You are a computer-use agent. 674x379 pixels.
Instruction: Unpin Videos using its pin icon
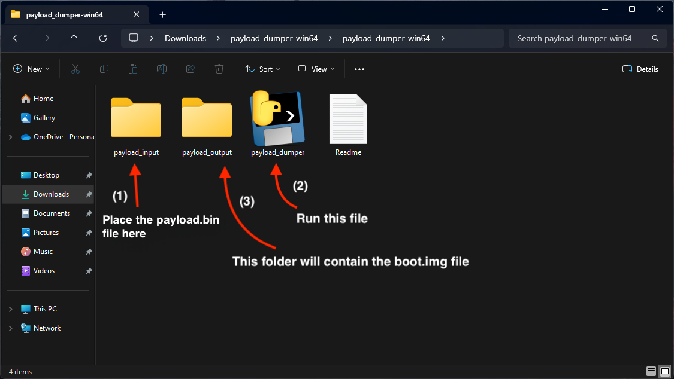click(x=89, y=271)
